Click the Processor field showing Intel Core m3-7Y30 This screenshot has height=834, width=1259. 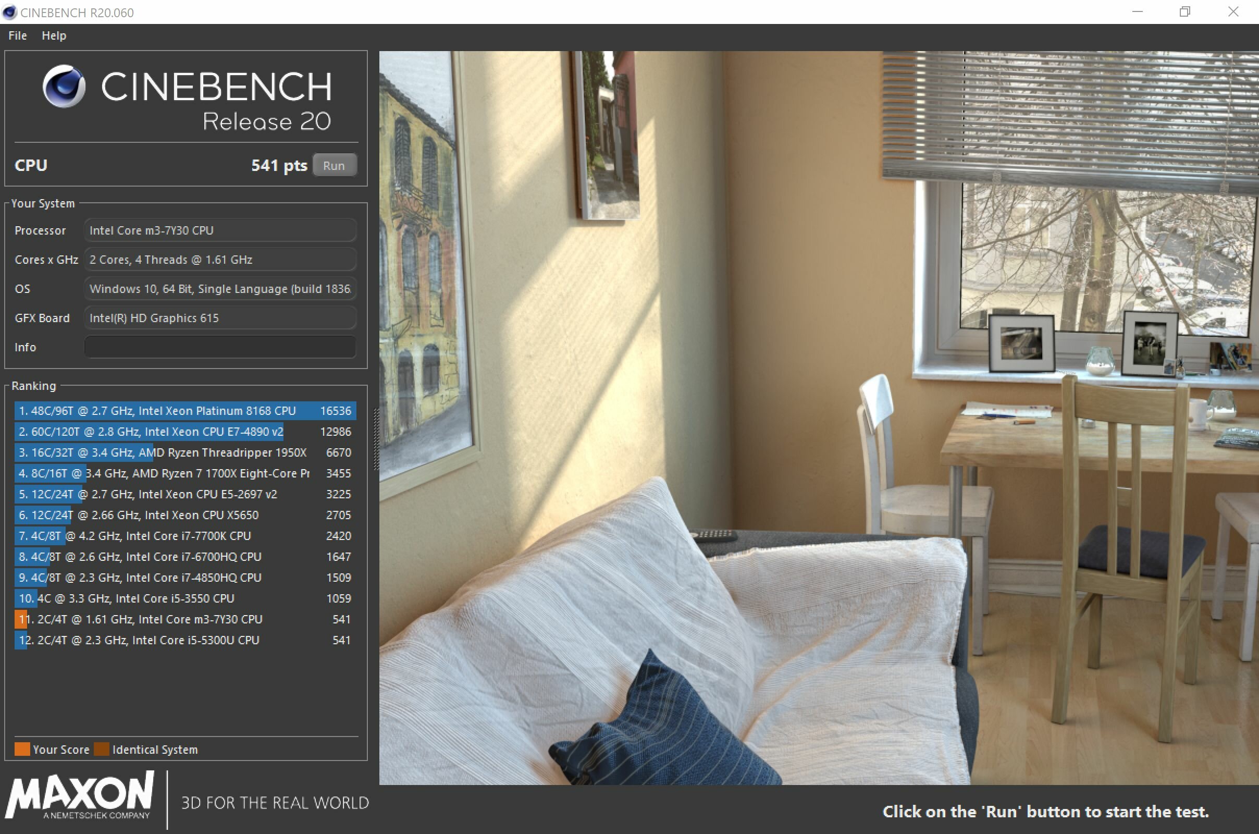[220, 230]
